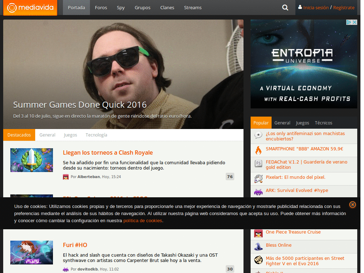Click the user silhouette icon by Inicia sesión
This screenshot has width=364, height=273.
300,7
